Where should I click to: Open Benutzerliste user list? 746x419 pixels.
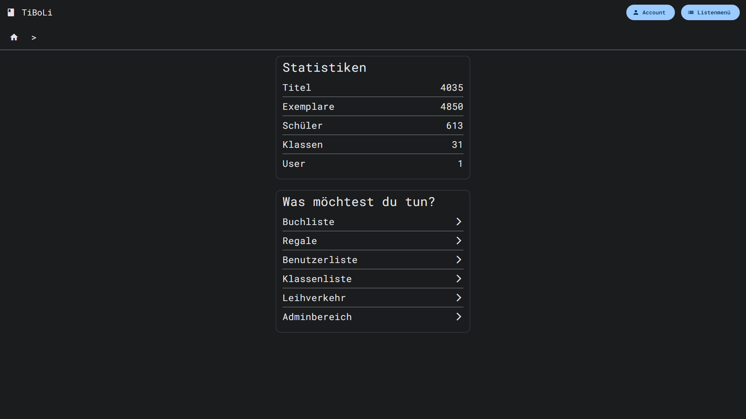pyautogui.click(x=320, y=260)
